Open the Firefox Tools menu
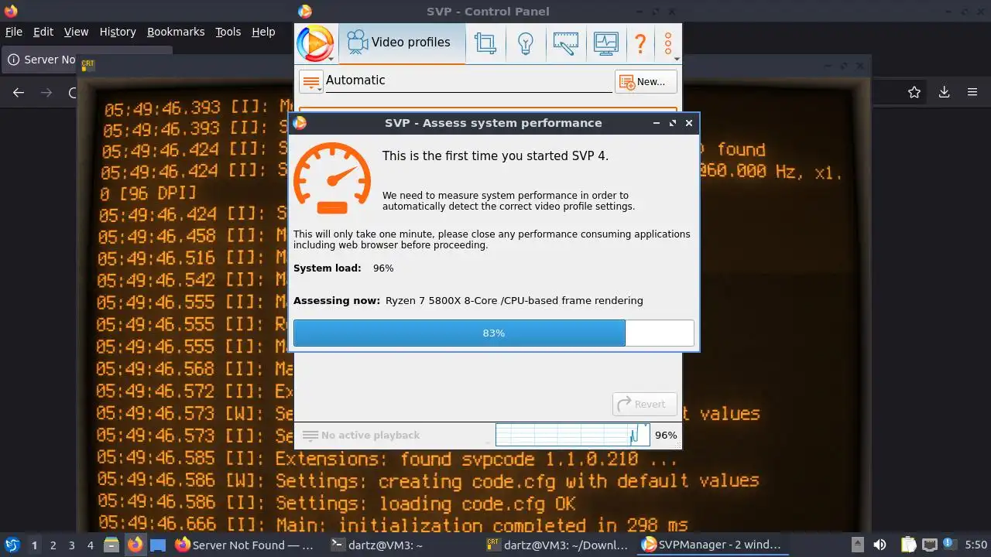The width and height of the screenshot is (991, 557). click(228, 32)
